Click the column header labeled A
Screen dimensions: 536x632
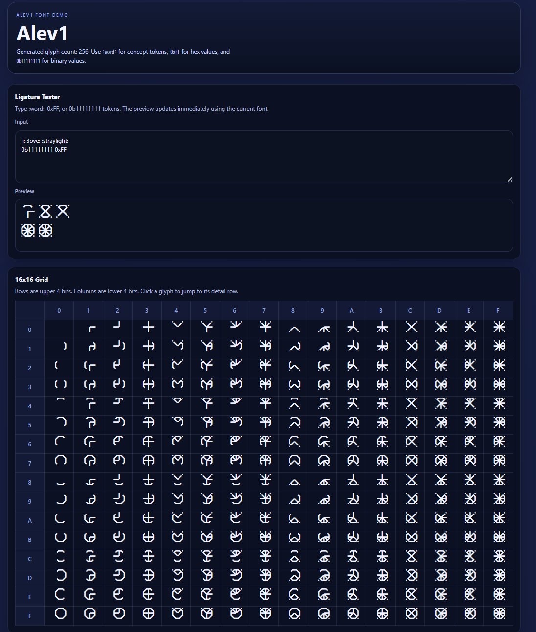click(351, 310)
